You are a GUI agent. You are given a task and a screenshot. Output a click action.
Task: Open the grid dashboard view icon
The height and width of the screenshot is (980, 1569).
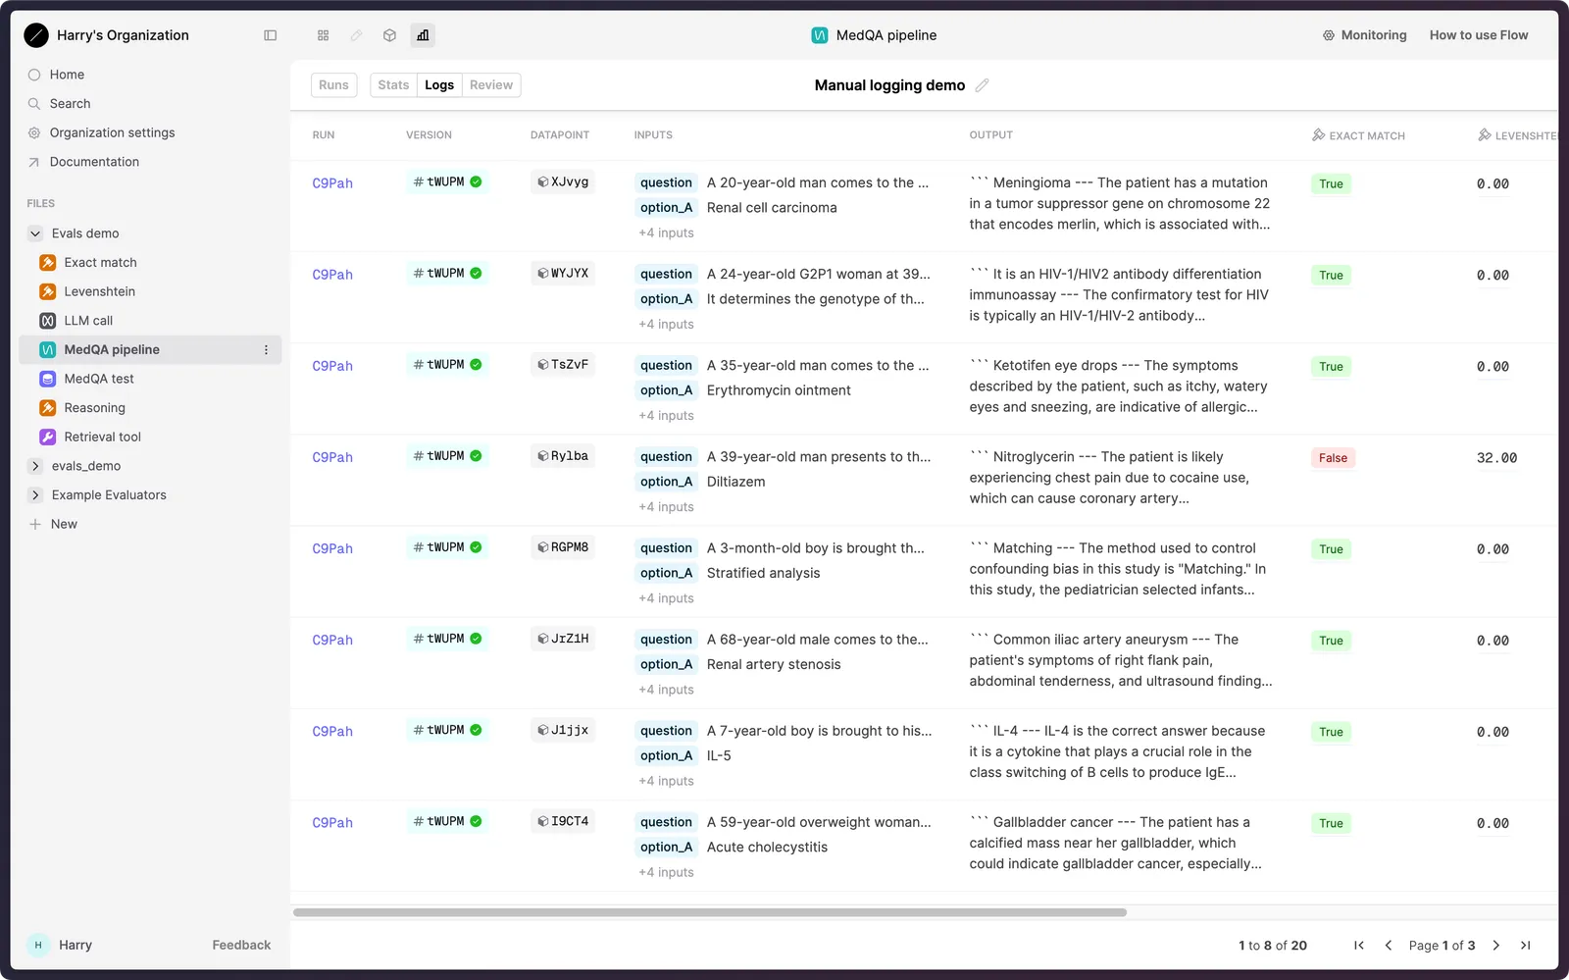pos(323,35)
